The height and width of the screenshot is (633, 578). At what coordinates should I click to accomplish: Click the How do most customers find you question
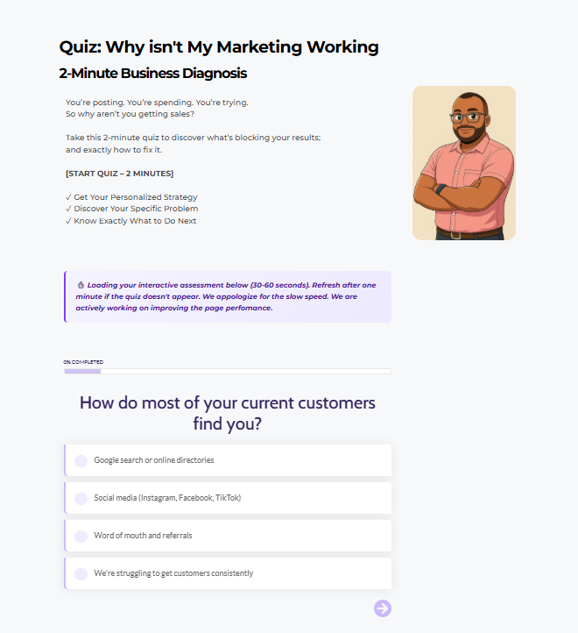(x=228, y=414)
